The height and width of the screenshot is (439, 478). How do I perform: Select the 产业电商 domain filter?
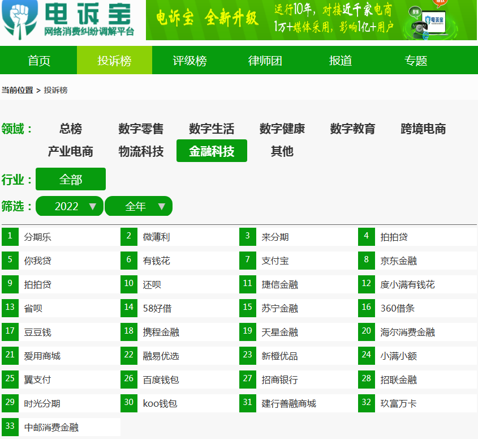70,151
